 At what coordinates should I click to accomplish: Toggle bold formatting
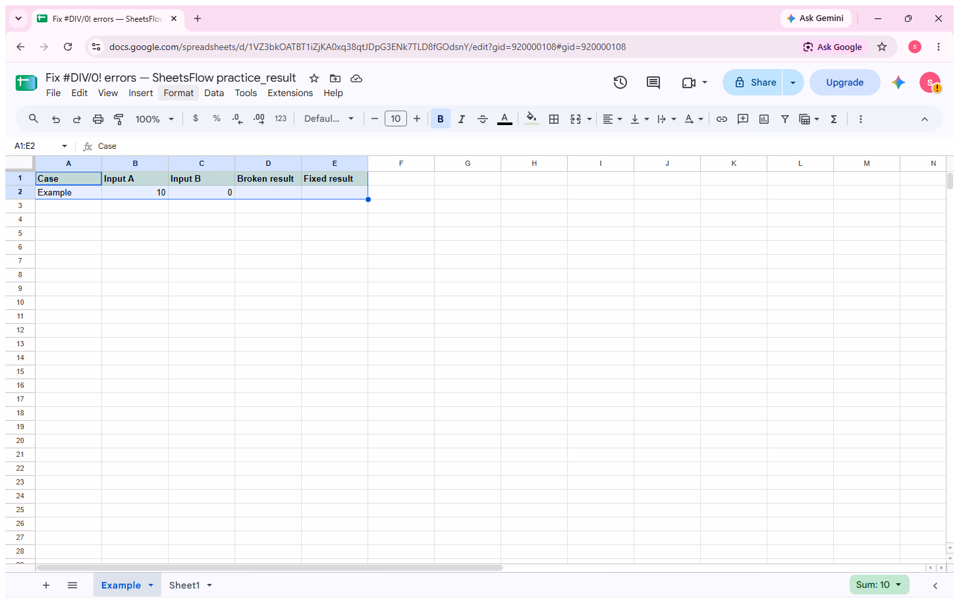point(441,119)
